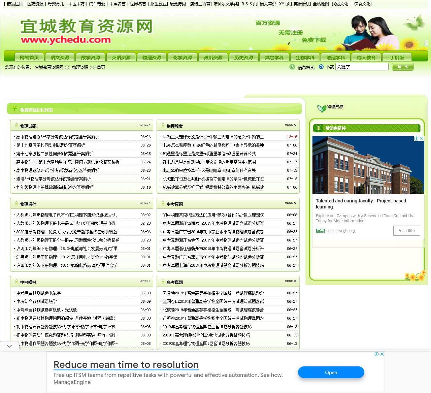Screen dimensions: 431x393
Task: Click the document icon beside 物理教案 header
Action: [x=163, y=126]
